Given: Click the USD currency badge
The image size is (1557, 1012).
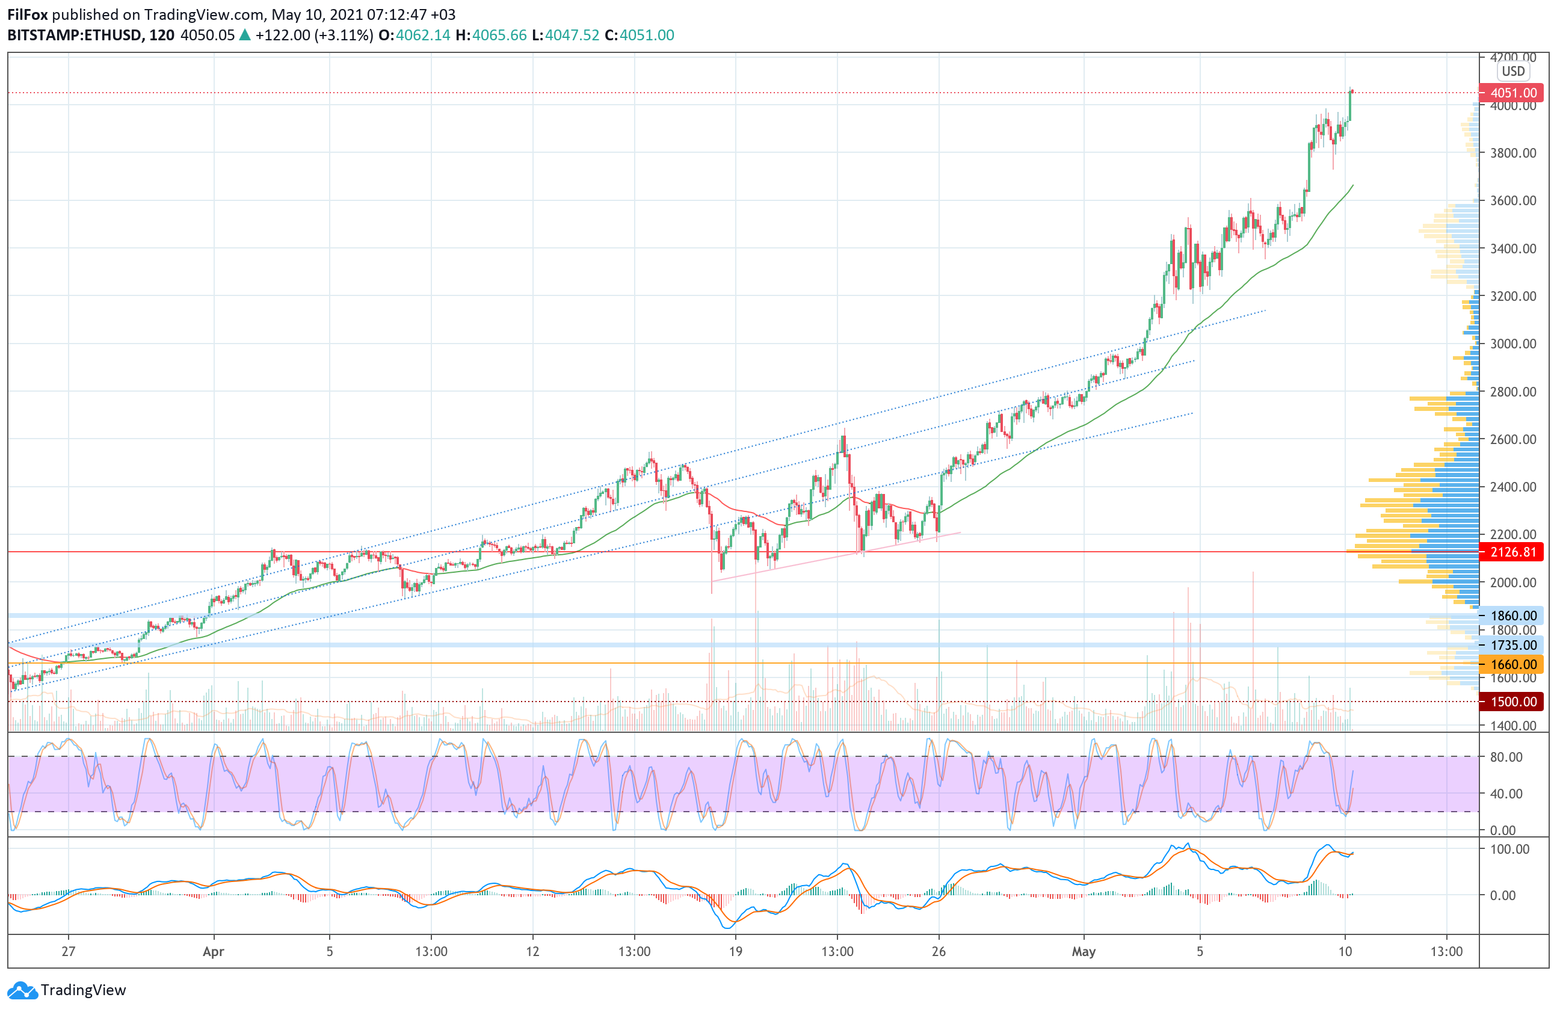Looking at the screenshot, I should pyautogui.click(x=1512, y=72).
